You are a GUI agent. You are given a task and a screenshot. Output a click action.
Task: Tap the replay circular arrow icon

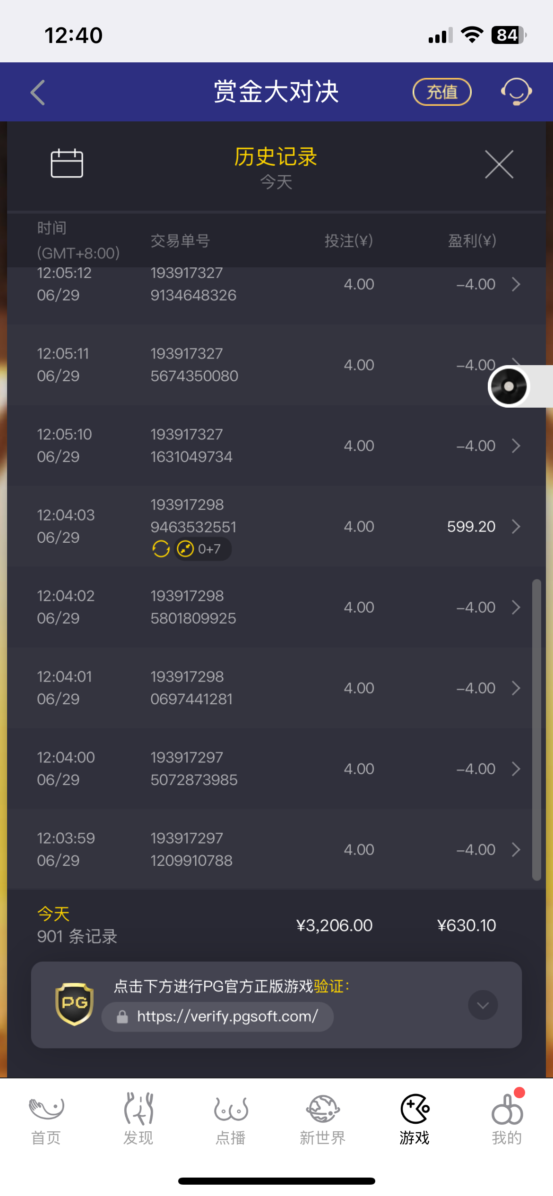coord(161,549)
